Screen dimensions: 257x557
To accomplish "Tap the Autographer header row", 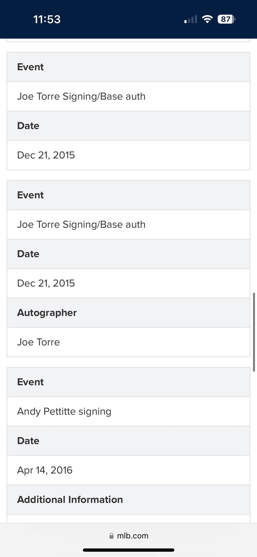I will pos(47,313).
